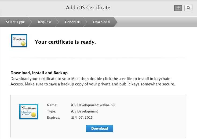Click the "Expires:" field label
The image size is (197, 139).
53,117
